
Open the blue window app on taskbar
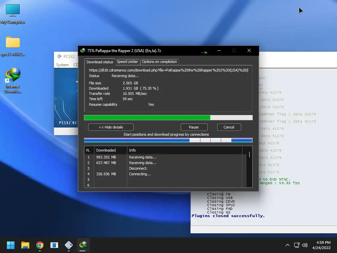[54, 245]
